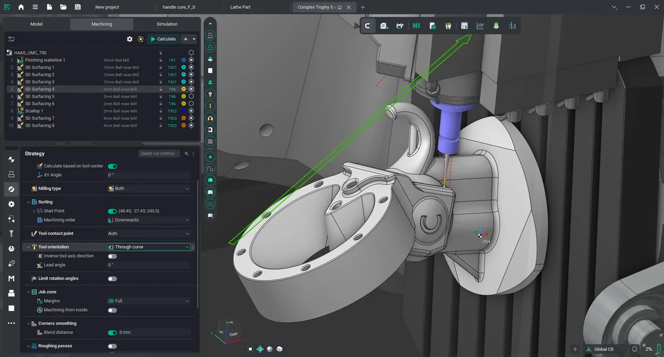This screenshot has width=664, height=357.
Task: Select the Machining tab
Action: (102, 24)
